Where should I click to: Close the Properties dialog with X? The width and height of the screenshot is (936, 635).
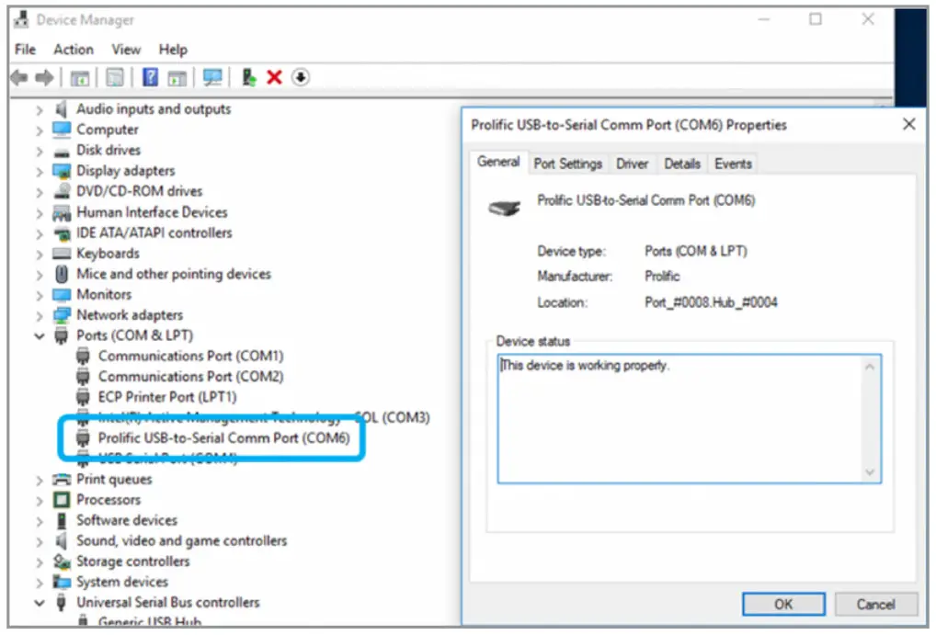click(x=908, y=124)
